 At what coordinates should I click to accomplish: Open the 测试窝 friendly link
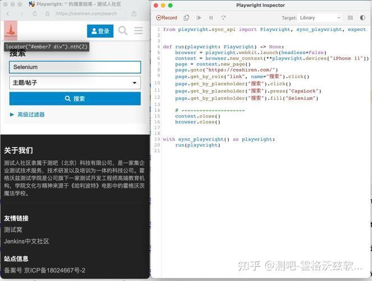pos(13,230)
